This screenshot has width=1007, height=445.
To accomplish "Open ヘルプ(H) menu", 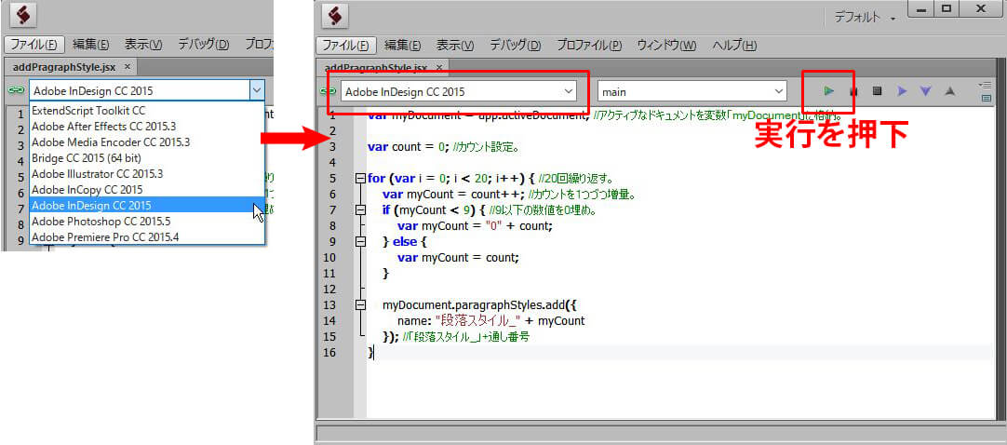I will (x=734, y=46).
